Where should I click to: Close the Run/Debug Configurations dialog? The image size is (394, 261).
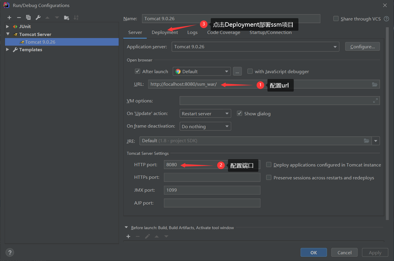(385, 5)
